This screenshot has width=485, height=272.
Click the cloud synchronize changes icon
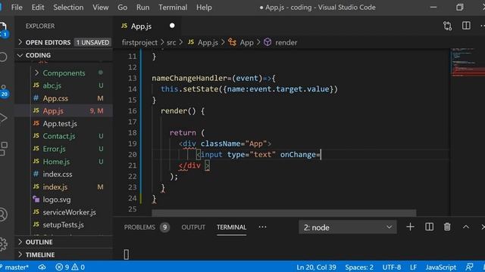42,267
